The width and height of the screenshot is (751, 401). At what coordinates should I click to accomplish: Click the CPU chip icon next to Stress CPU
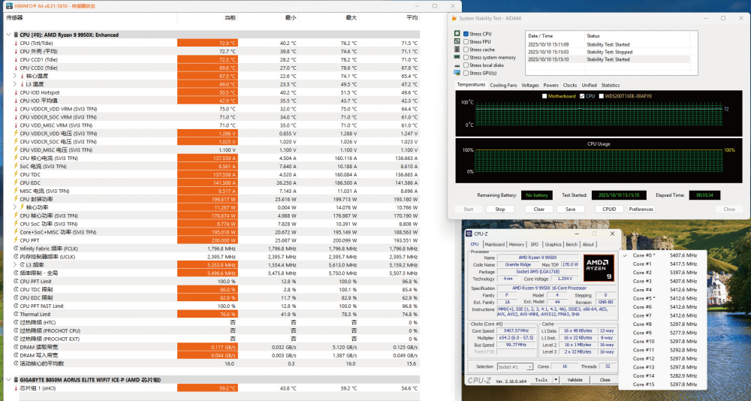(457, 34)
